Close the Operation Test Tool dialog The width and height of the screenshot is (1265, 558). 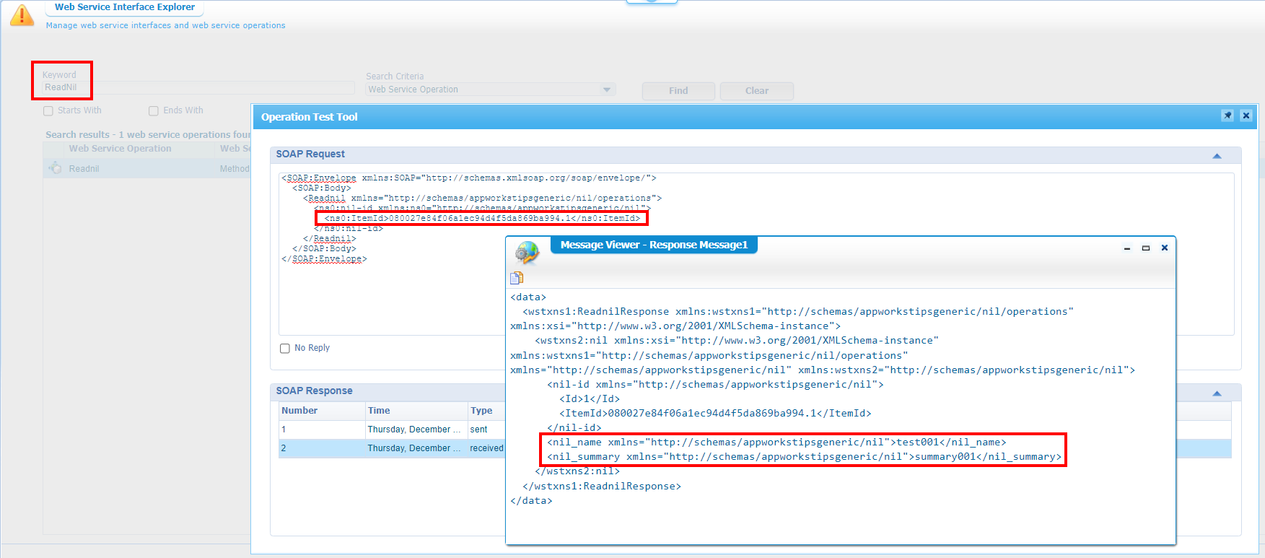(1246, 115)
